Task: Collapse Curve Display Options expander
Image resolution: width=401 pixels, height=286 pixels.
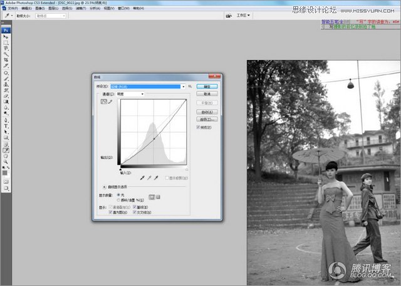Action: click(x=105, y=187)
